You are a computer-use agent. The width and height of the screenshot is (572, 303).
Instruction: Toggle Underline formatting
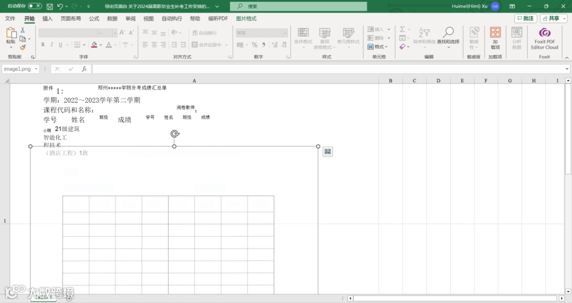tap(60, 44)
